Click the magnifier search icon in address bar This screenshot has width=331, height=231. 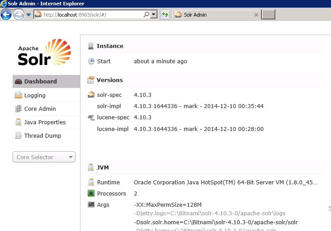point(146,14)
